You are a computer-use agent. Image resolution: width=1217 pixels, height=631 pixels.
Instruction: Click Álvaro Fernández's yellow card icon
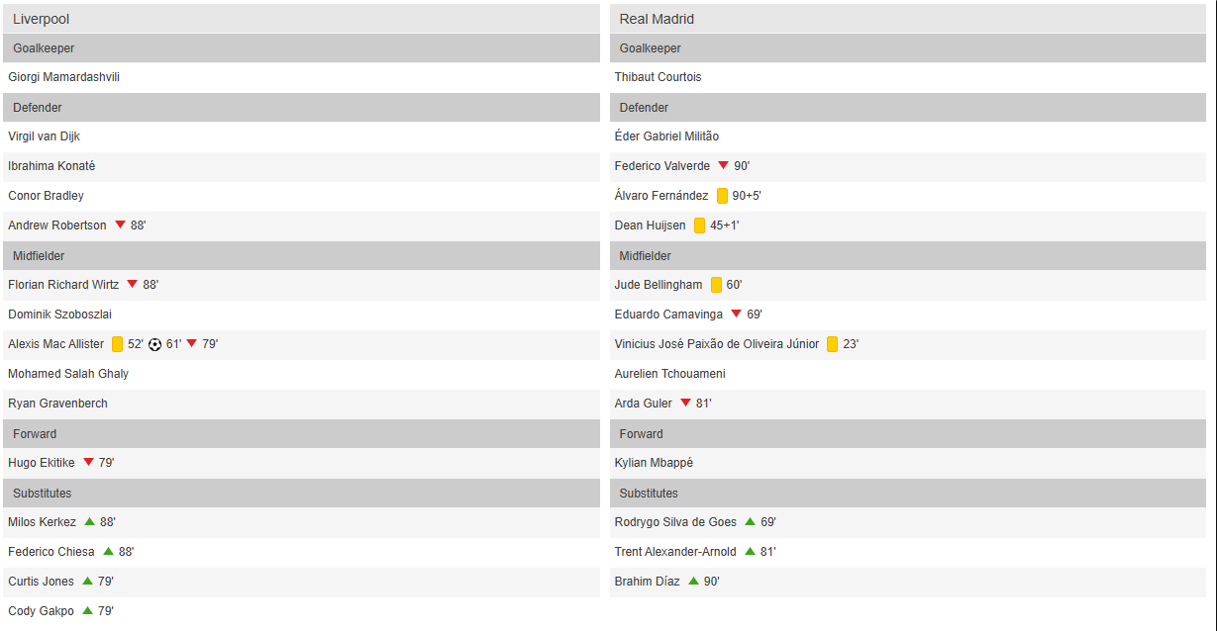[723, 196]
